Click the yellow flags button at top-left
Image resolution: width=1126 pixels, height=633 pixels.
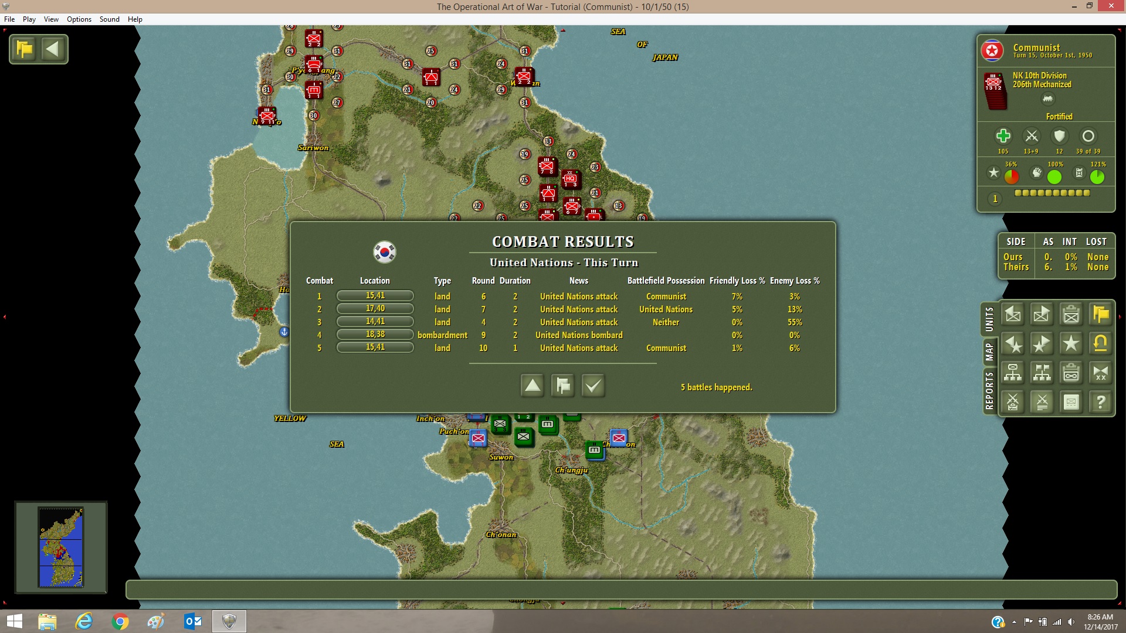(25, 49)
